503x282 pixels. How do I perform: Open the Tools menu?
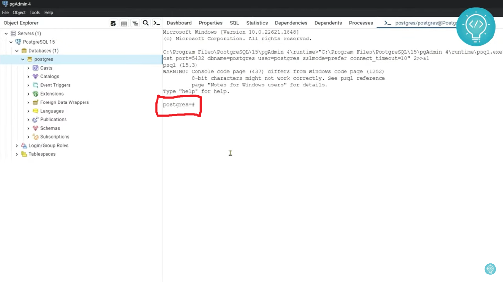tap(34, 12)
